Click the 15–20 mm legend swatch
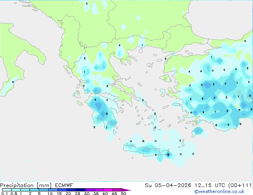The height and width of the screenshot is (195, 253). (x=62, y=190)
